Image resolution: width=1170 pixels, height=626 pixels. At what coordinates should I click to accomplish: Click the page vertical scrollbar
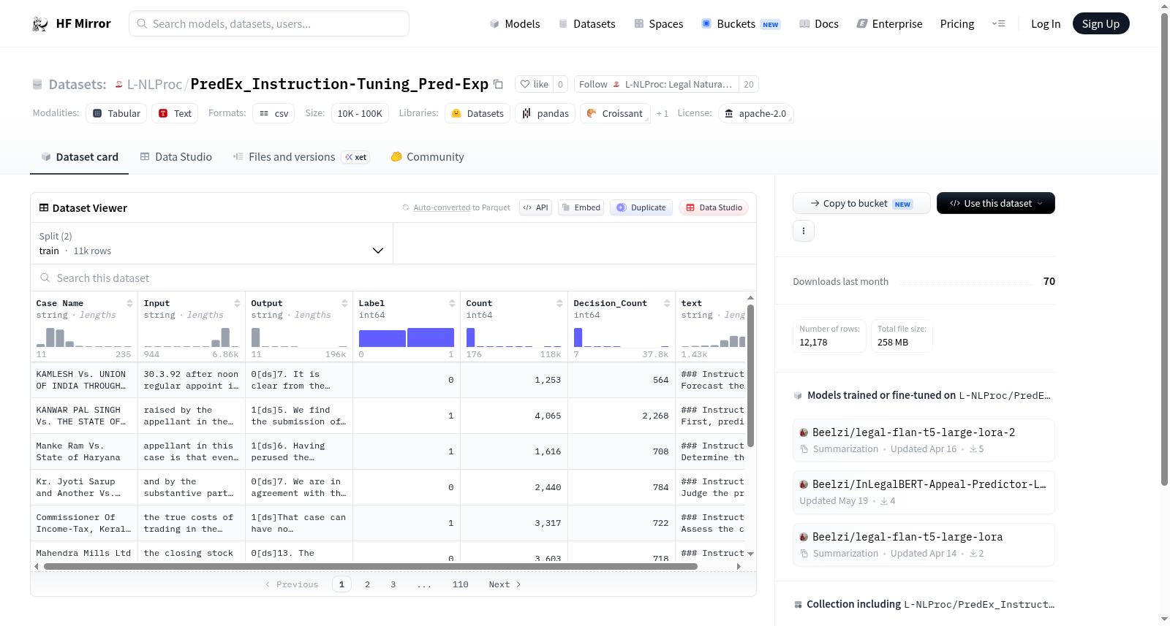pyautogui.click(x=1164, y=249)
